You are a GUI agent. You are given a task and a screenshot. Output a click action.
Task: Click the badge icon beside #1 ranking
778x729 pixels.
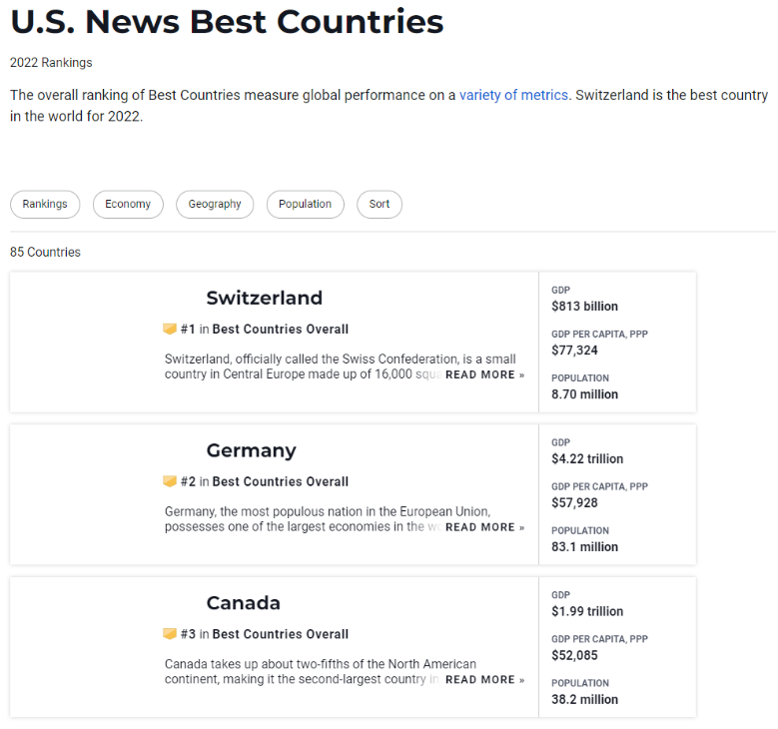tap(170, 329)
